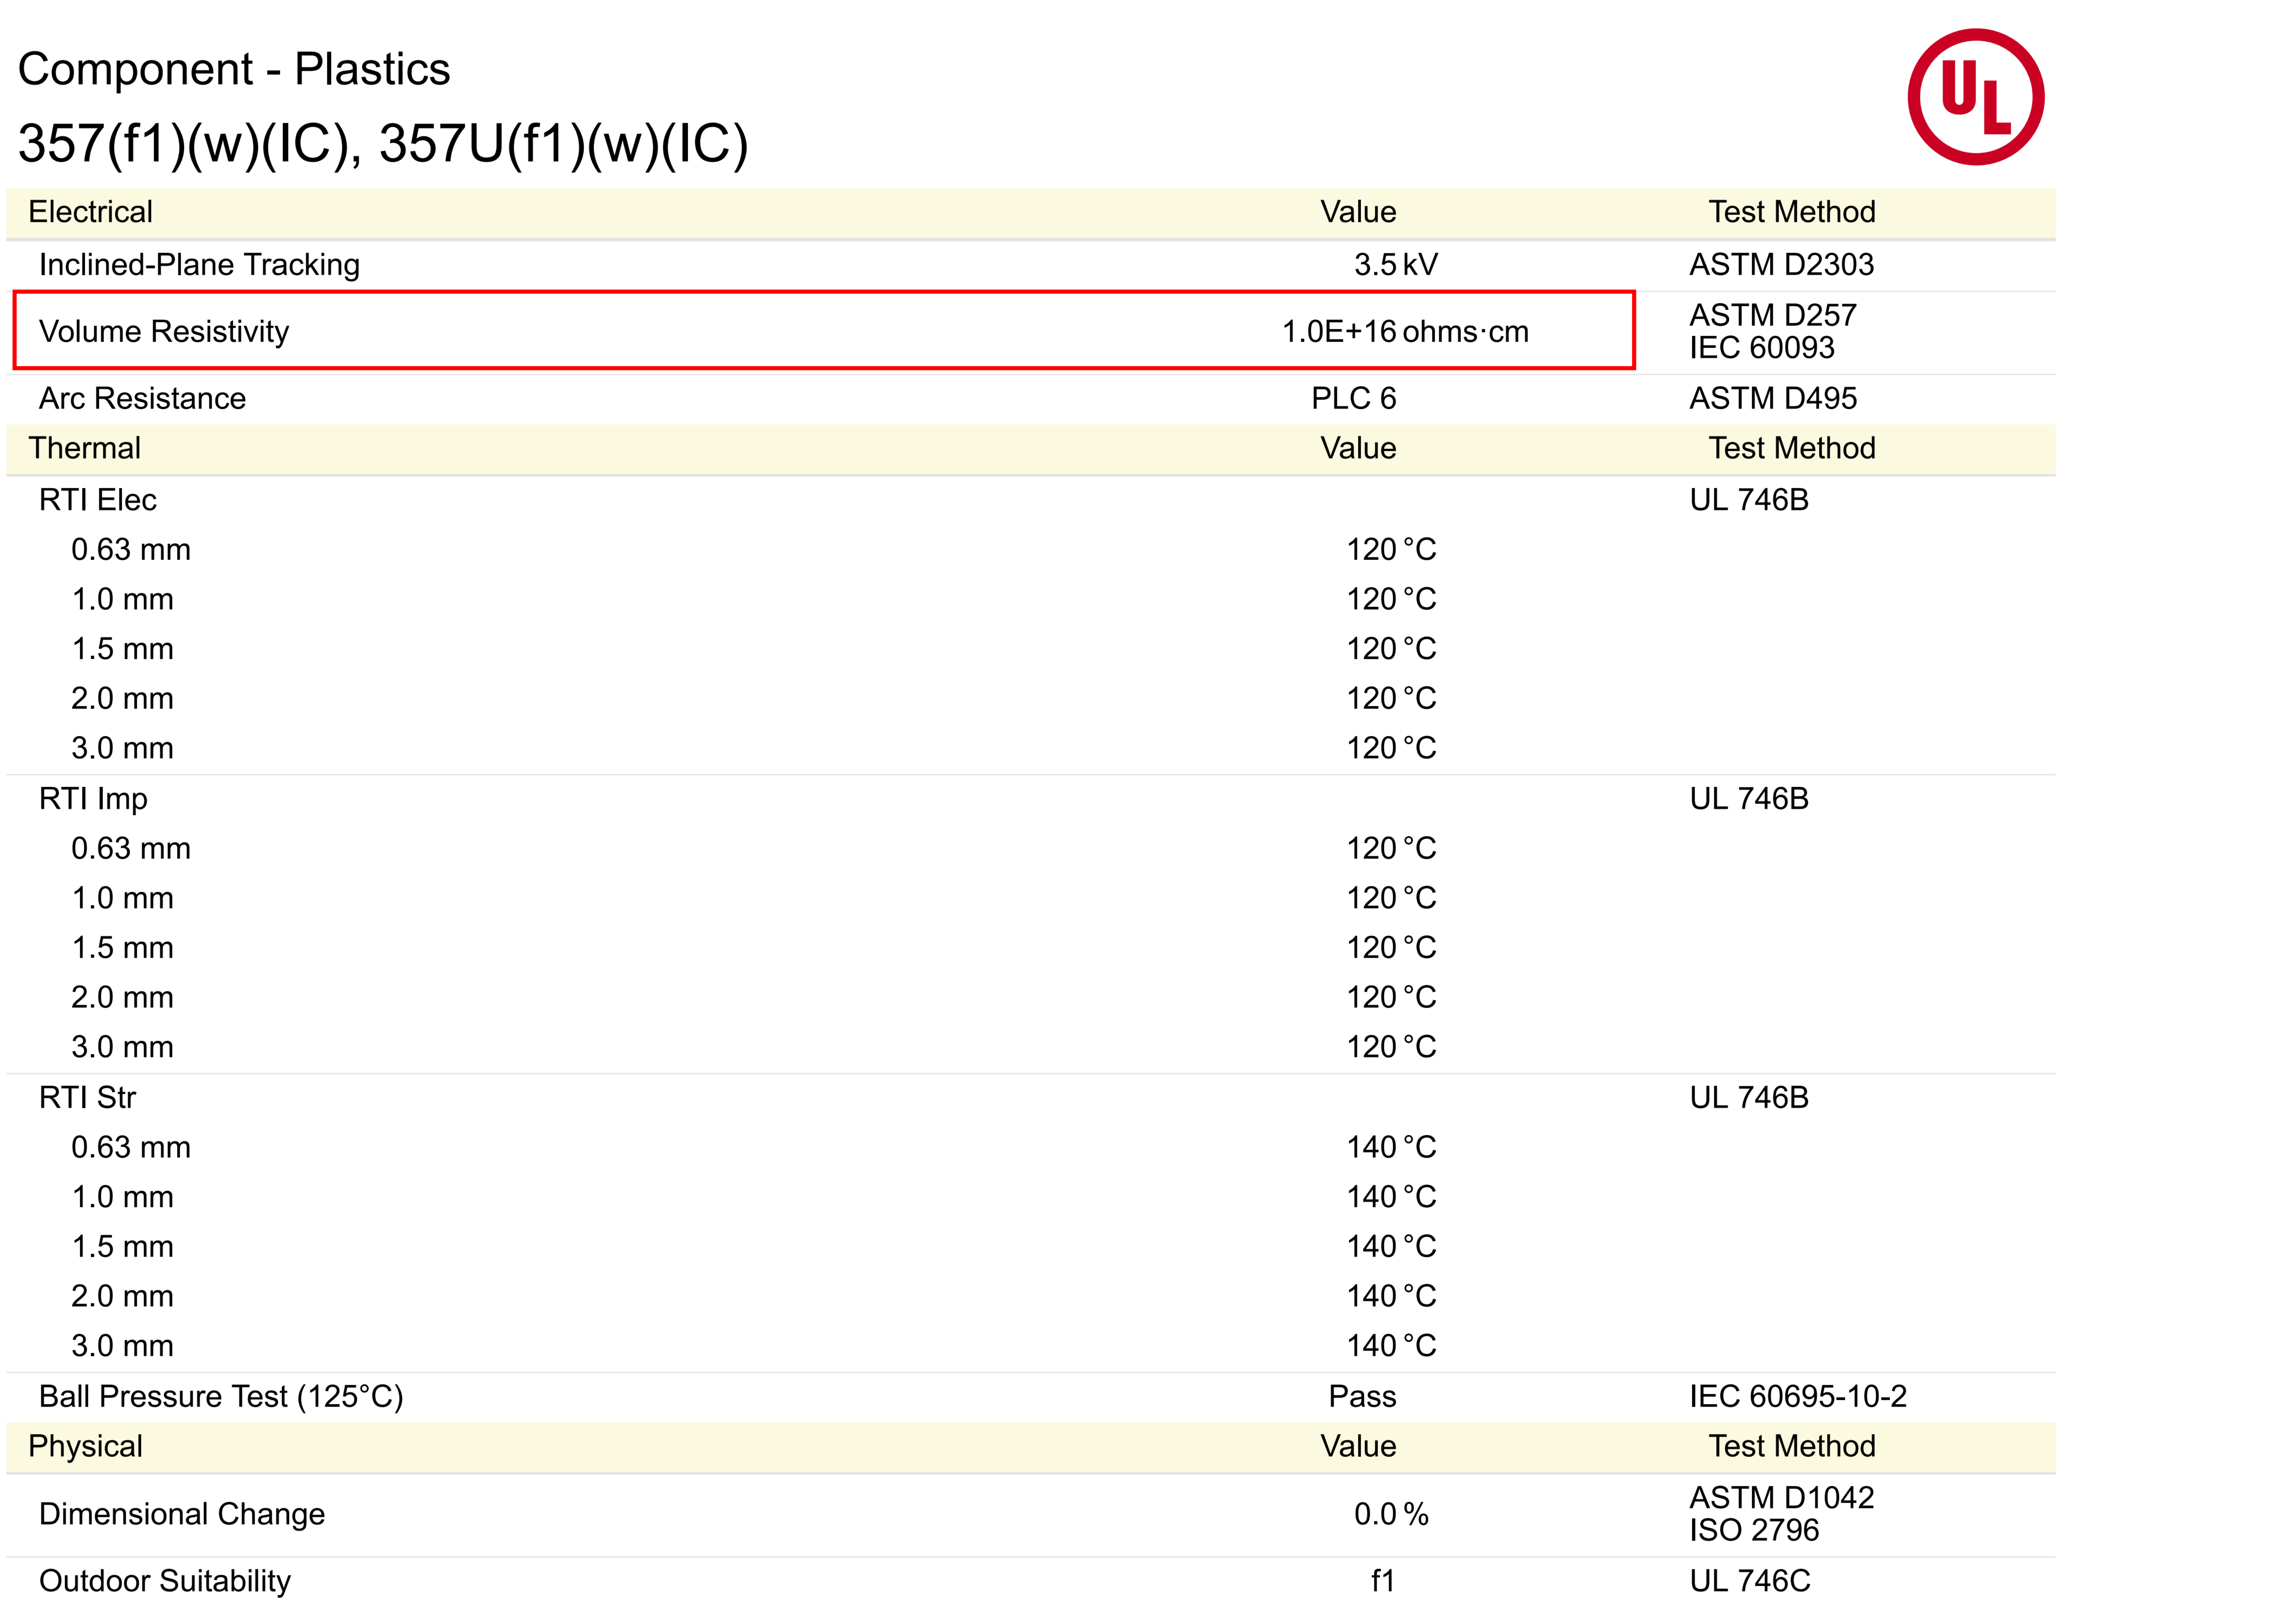Click 2.0 mm under RTI Str
Image resolution: width=2296 pixels, height=1624 pixels.
click(x=122, y=1296)
